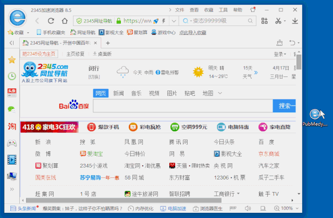Open game controller icon in sidebar

pos(12,144)
